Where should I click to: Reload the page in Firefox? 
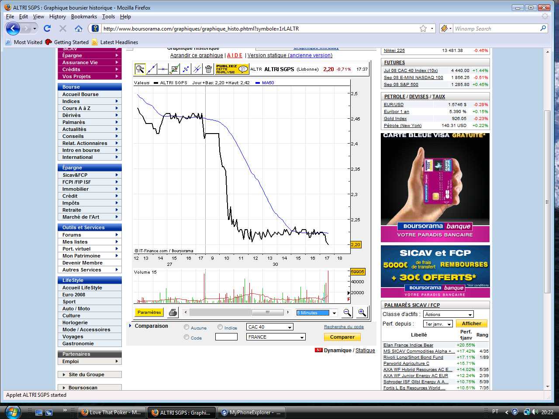pyautogui.click(x=47, y=29)
